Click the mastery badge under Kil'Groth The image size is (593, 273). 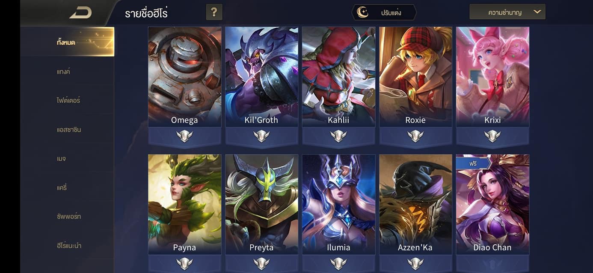261,136
